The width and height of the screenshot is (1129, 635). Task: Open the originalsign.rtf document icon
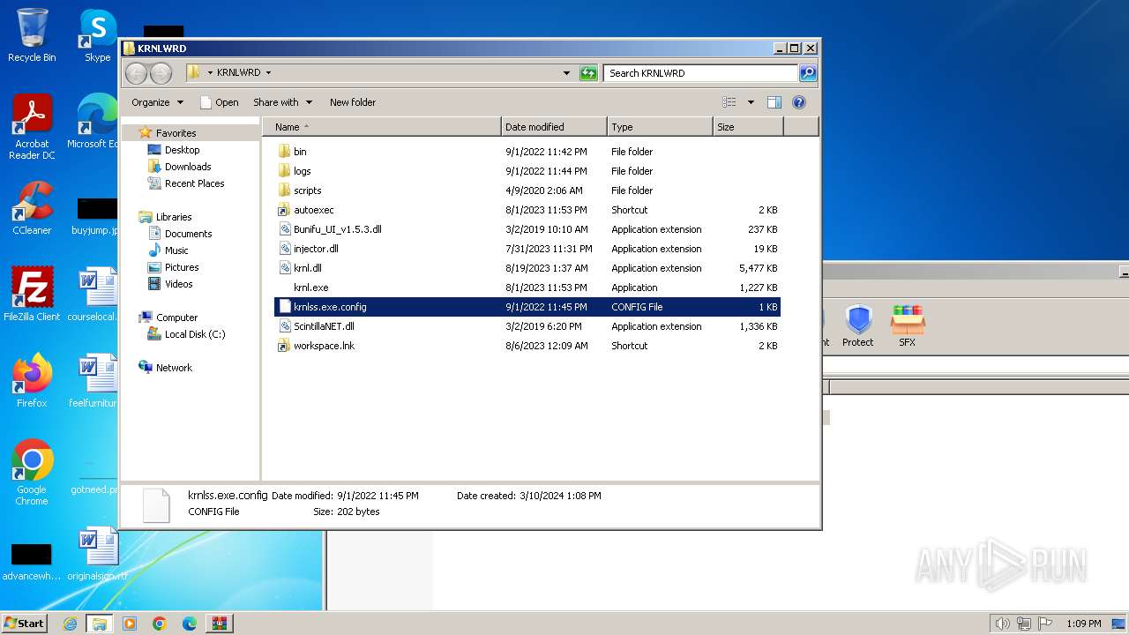coord(97,554)
